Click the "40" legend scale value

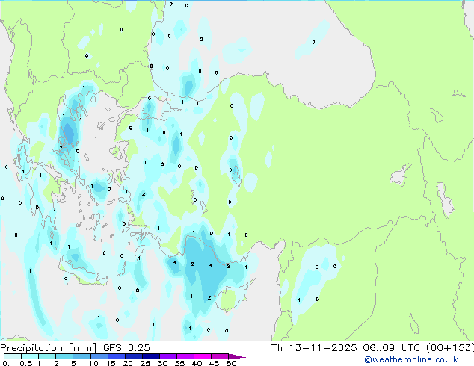[x=197, y=363]
